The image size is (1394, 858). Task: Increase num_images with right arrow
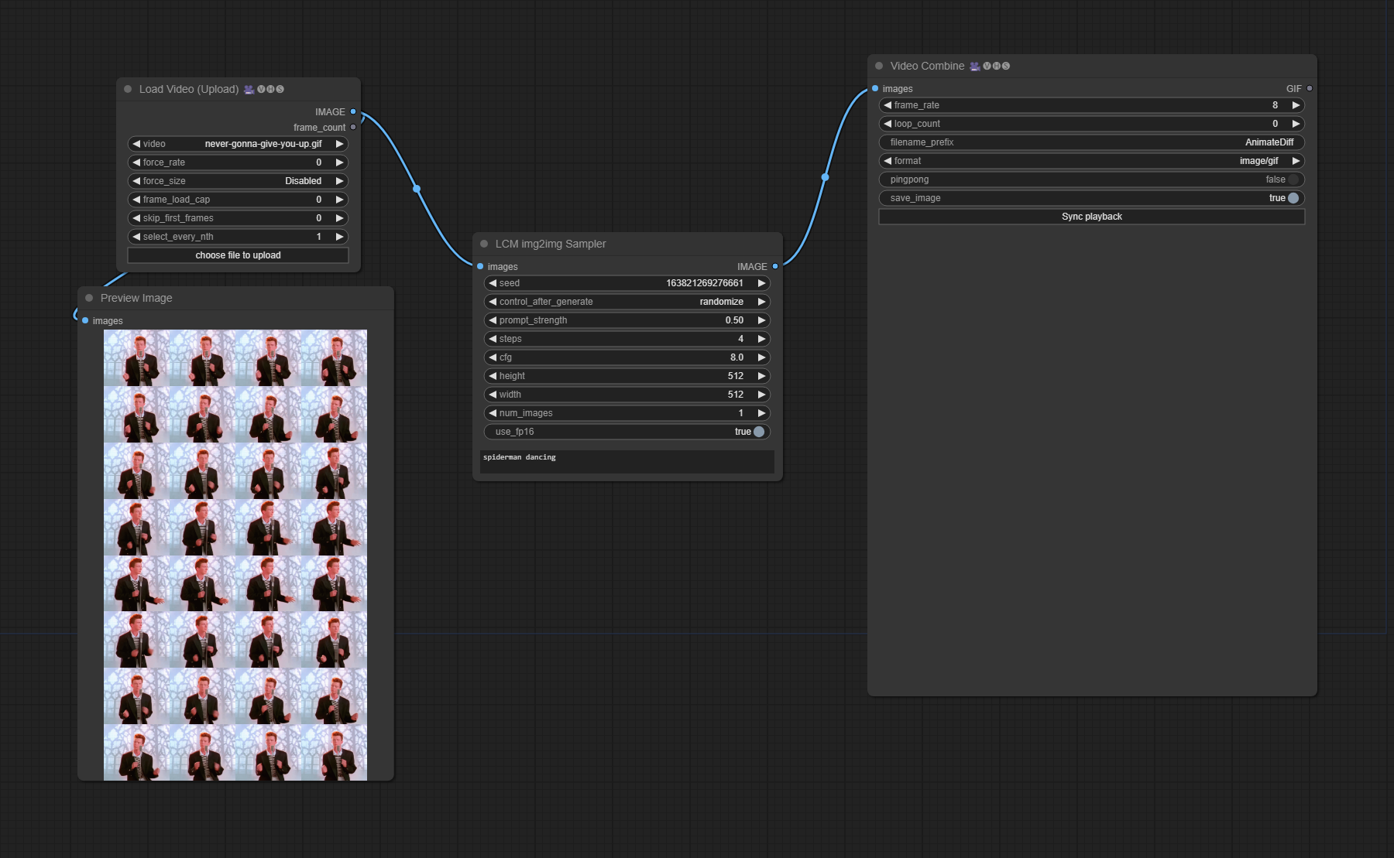761,413
